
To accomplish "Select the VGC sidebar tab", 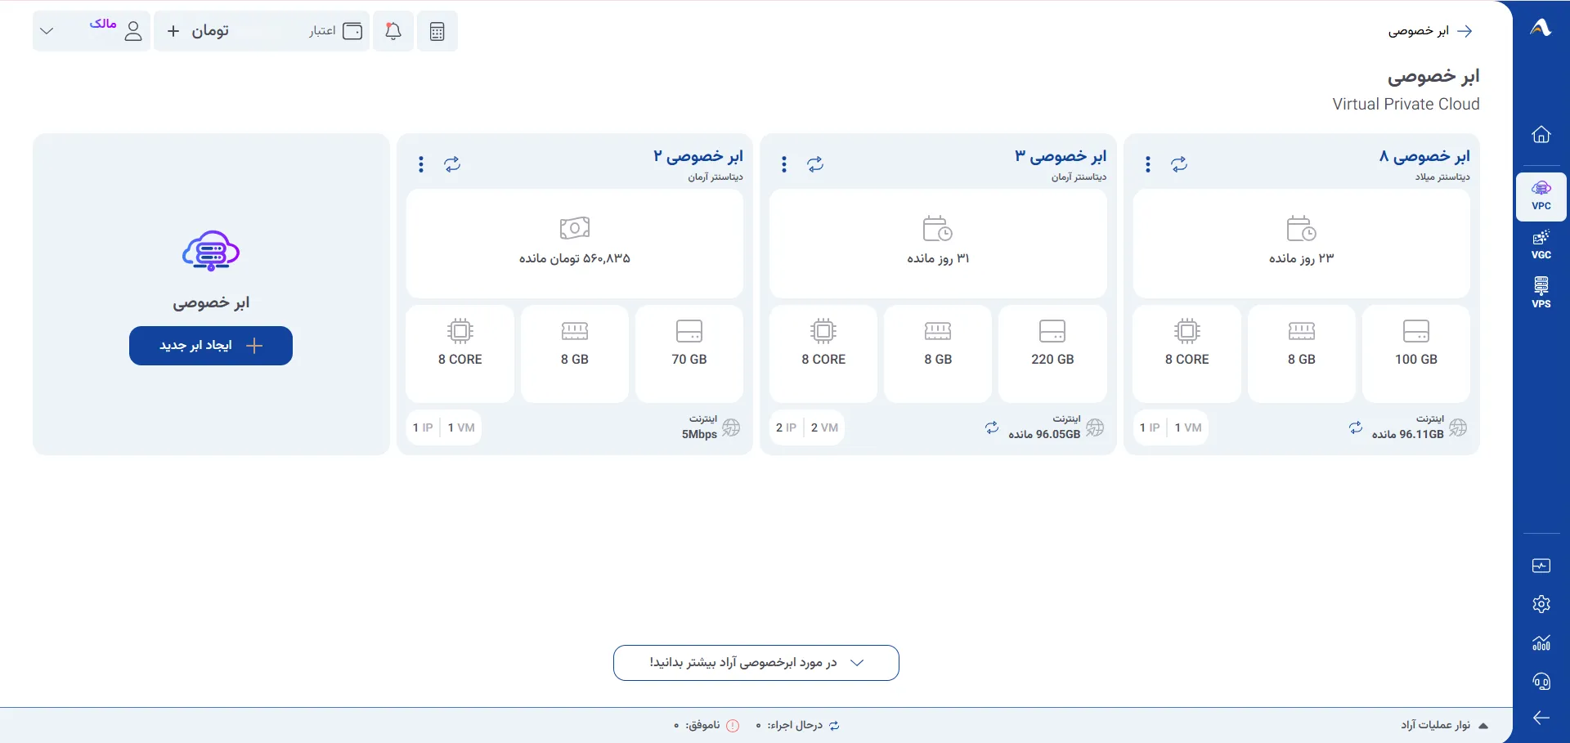I will 1541,244.
